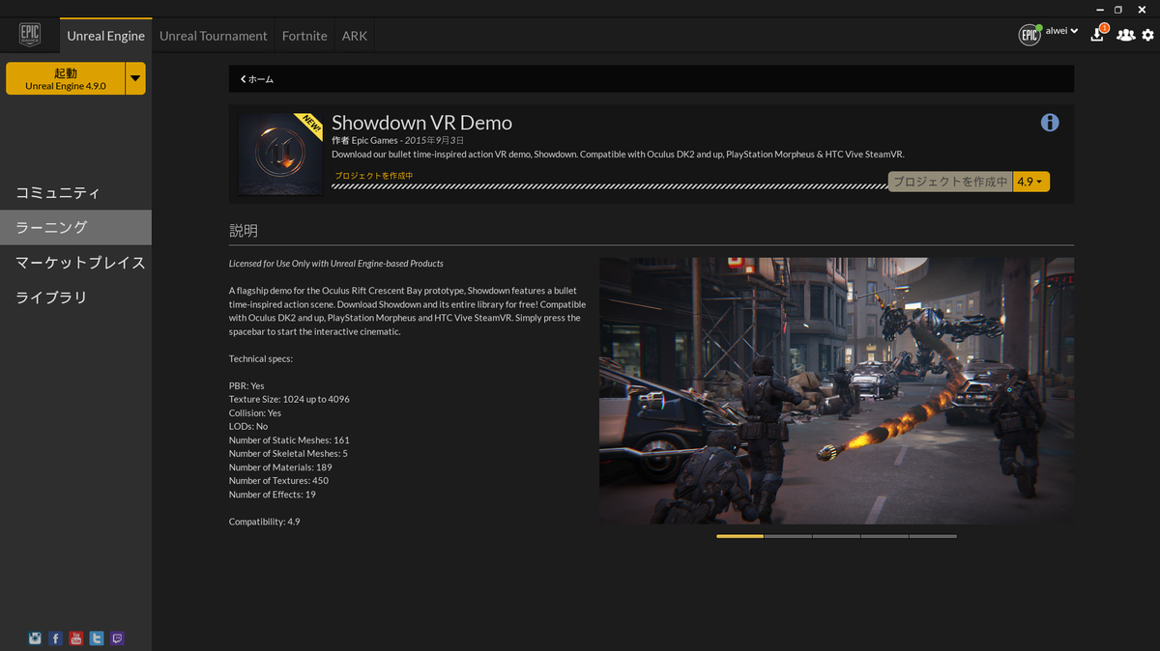Click the Number of Skeletal Meshes: 5 line

coord(288,454)
